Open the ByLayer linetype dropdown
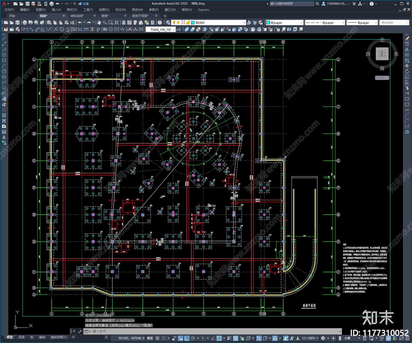Viewport: 412px width, 343px height. point(325,23)
